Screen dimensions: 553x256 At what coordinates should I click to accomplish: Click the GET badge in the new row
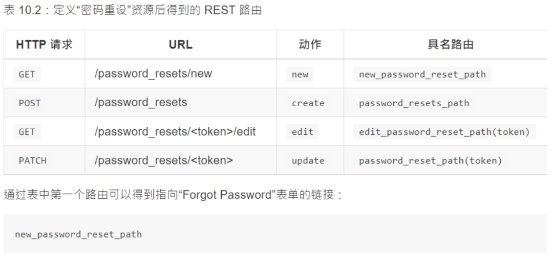point(27,74)
